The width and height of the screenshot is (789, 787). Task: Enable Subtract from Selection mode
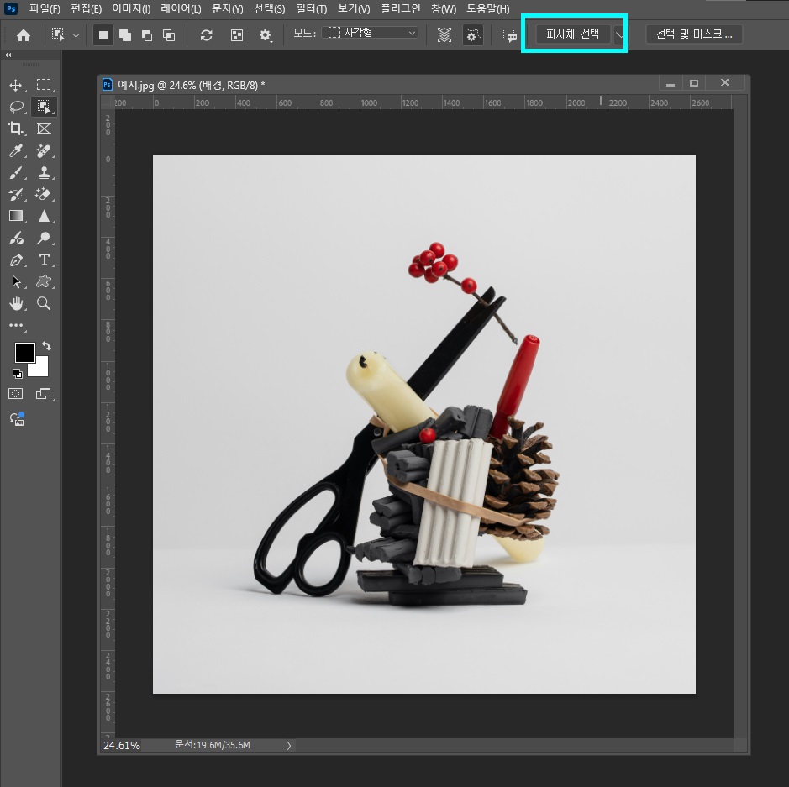coord(147,35)
